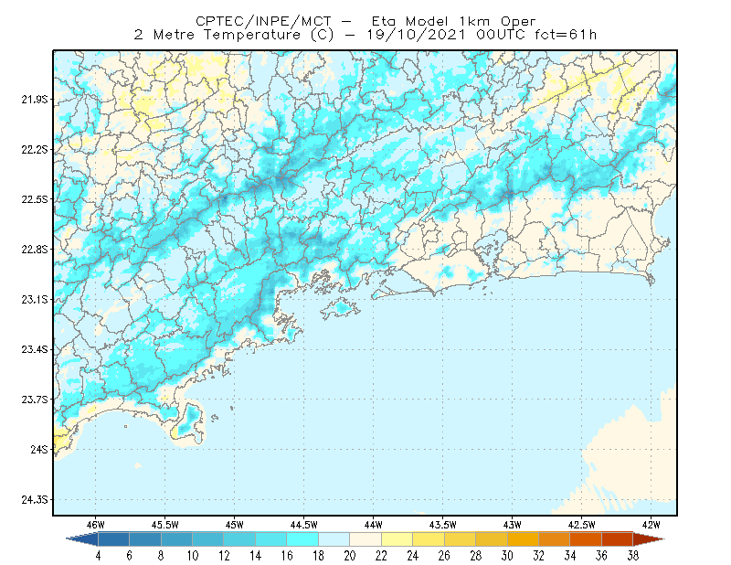Select the 36–38 dark orange swatch
Screen dimensions: 731x565
pos(617,538)
